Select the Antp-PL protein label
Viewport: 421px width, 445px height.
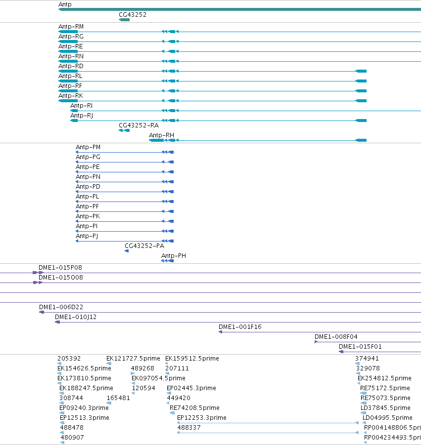(87, 197)
